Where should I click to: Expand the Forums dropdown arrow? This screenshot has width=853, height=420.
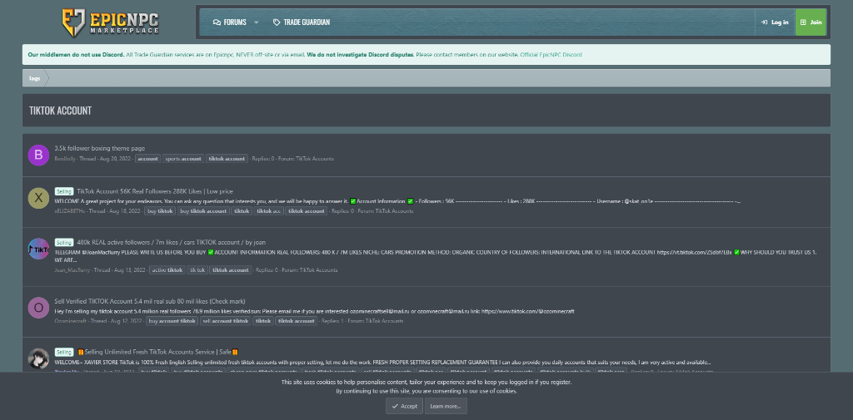pos(257,22)
